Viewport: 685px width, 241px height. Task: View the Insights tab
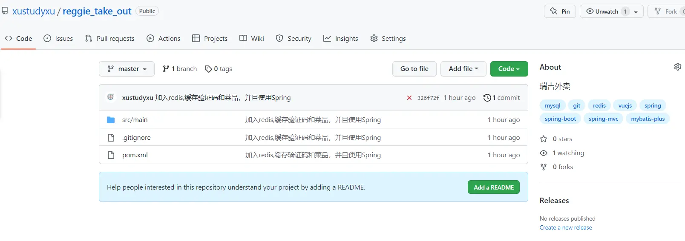click(341, 38)
